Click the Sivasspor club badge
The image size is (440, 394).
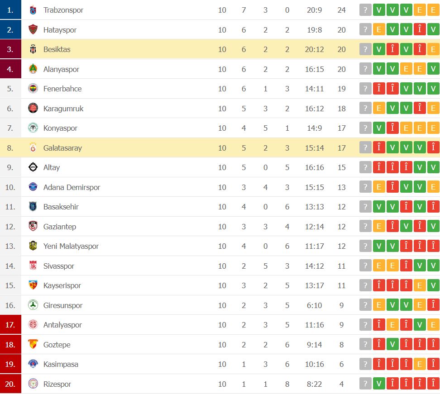(x=33, y=266)
